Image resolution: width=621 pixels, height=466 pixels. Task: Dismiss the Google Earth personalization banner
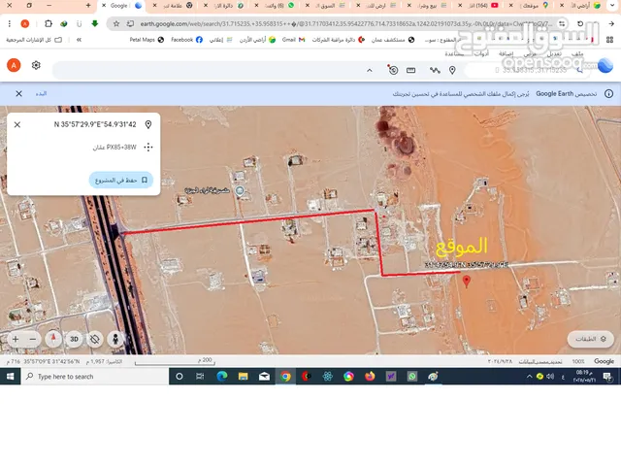[x=18, y=93]
